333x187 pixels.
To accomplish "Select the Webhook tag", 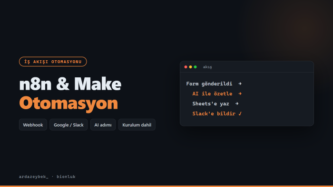I will [33, 125].
